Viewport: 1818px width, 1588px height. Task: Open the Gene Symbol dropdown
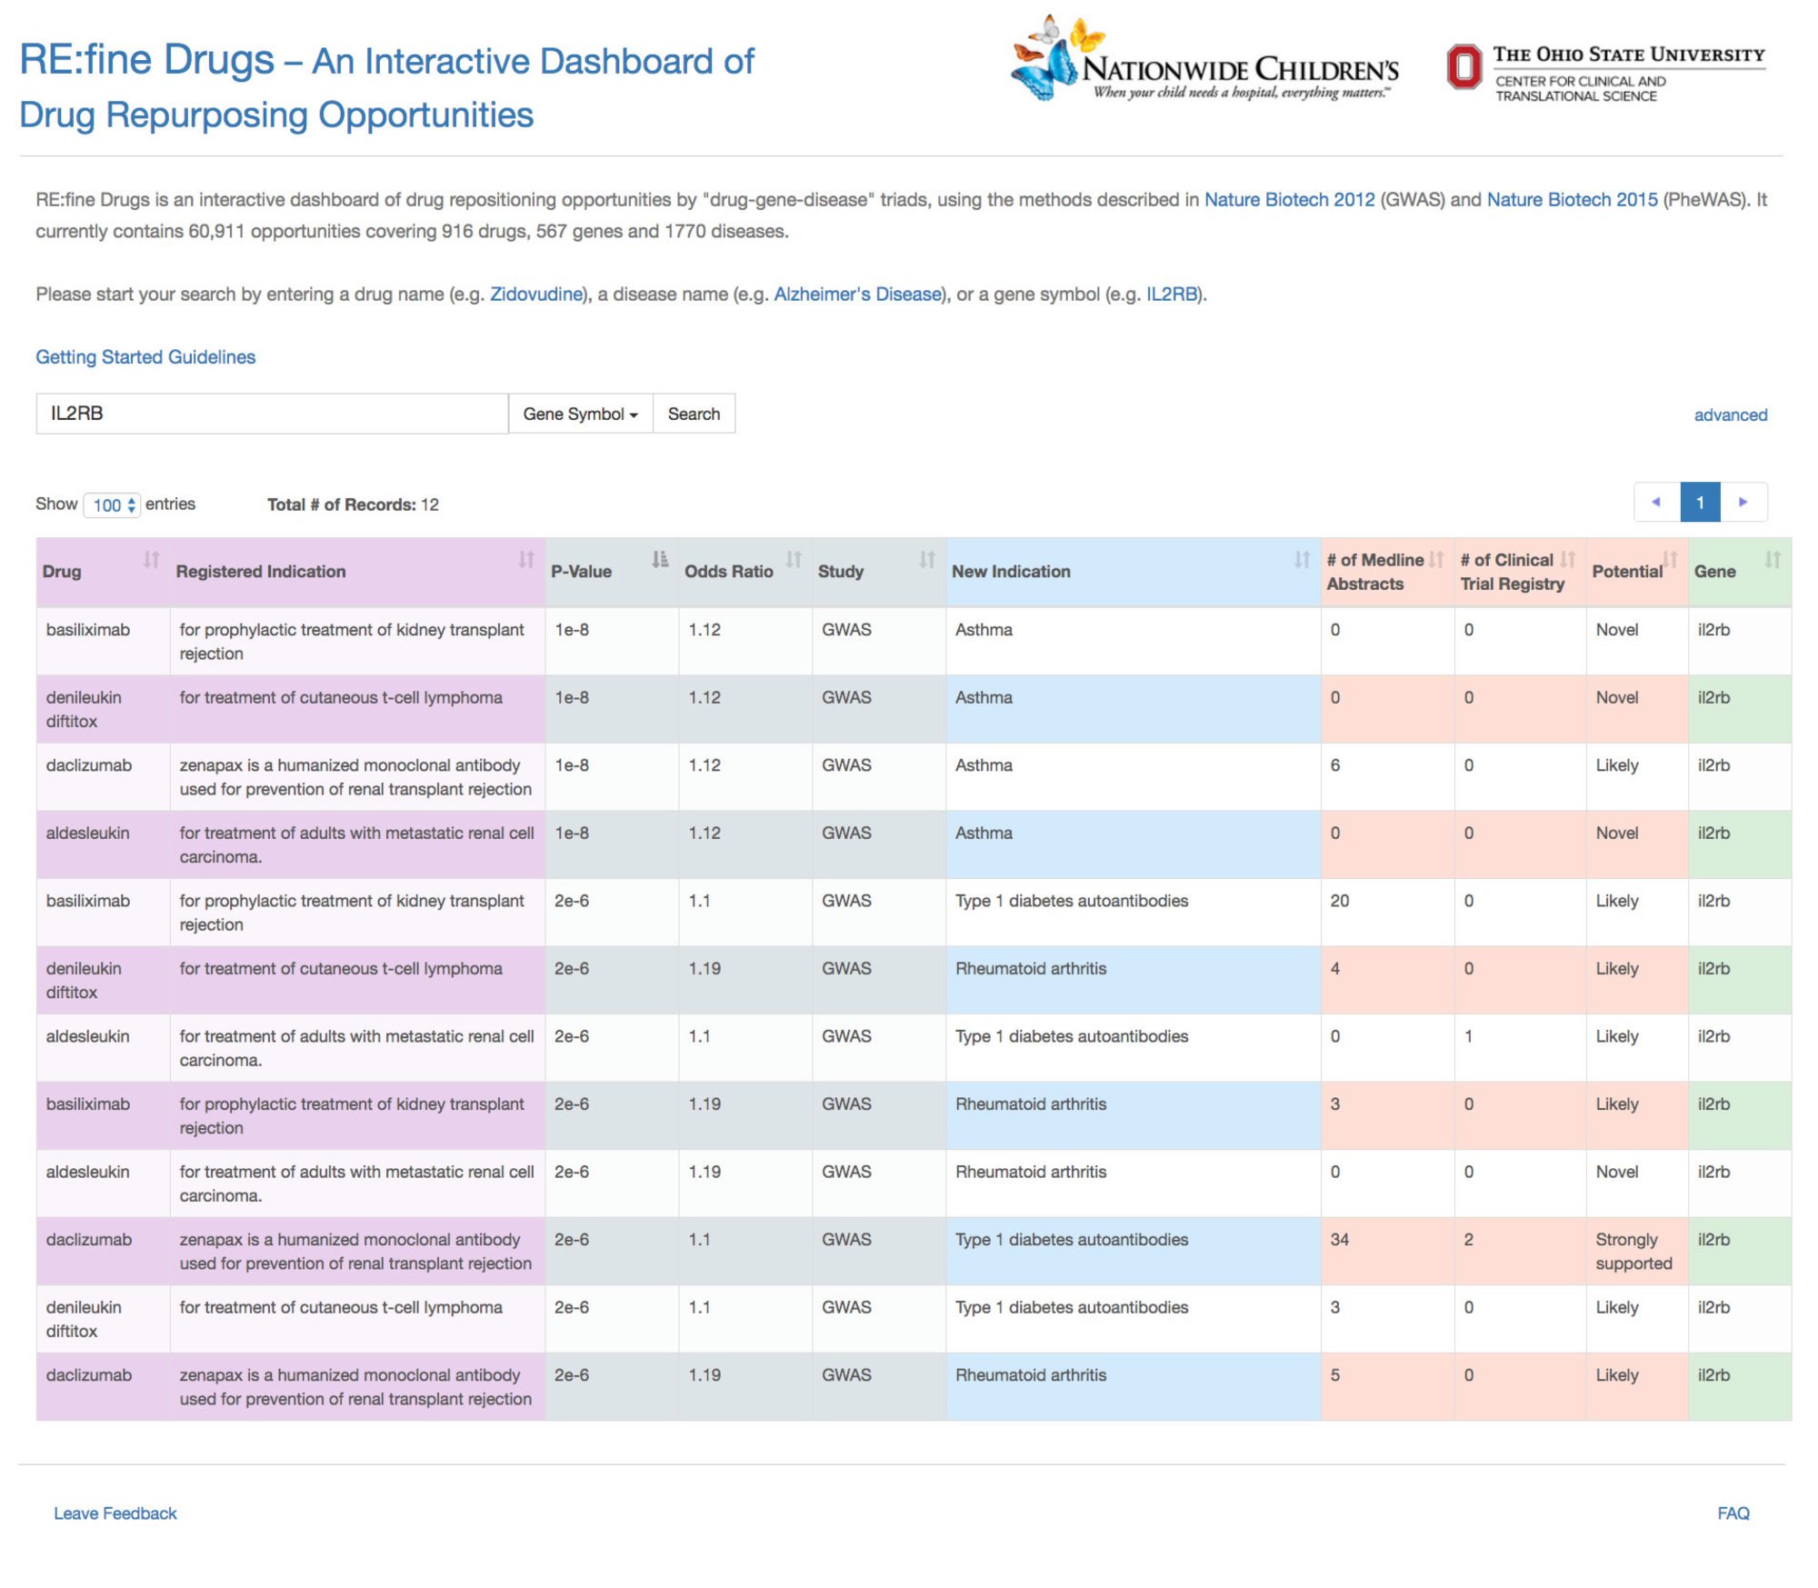point(580,414)
